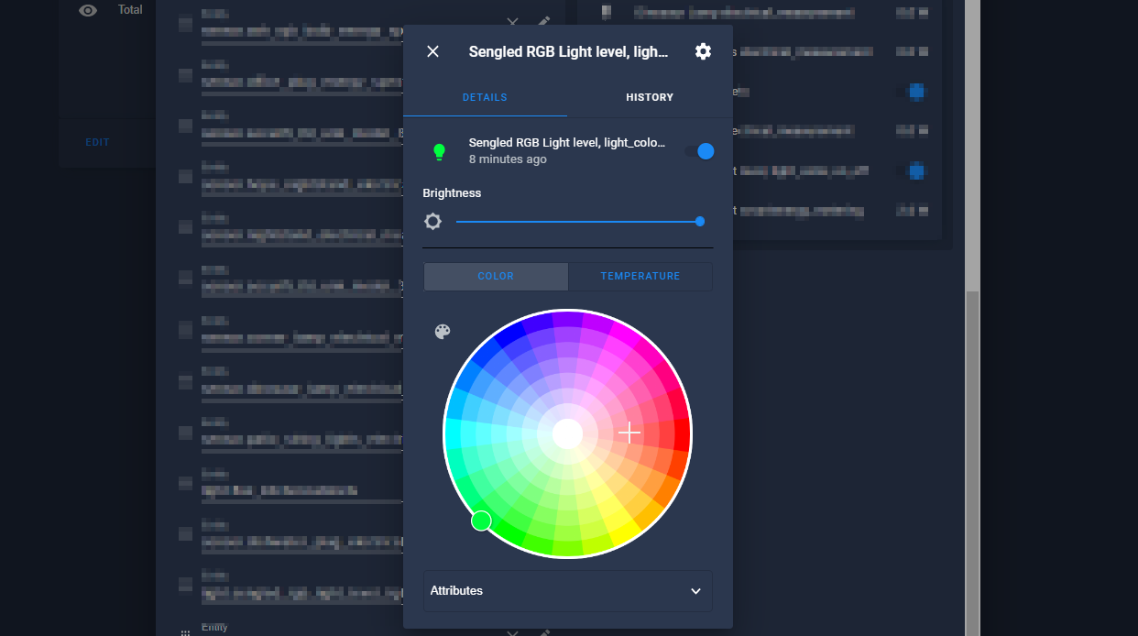Click the Attributes chevron arrow
The image size is (1138, 636).
click(695, 591)
